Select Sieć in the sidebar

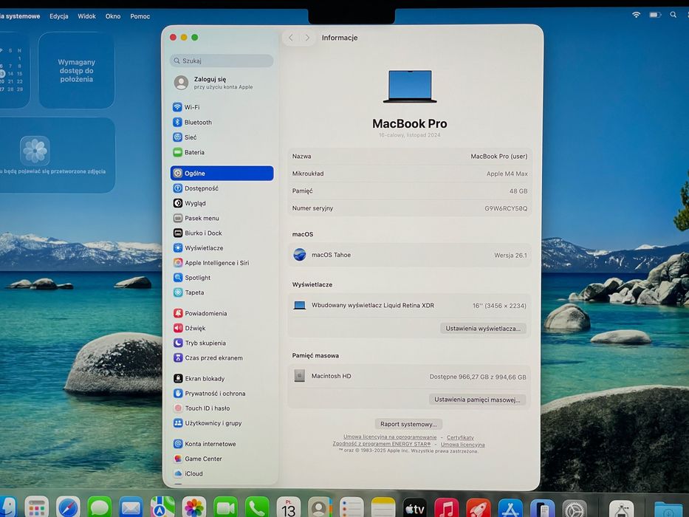(222, 137)
